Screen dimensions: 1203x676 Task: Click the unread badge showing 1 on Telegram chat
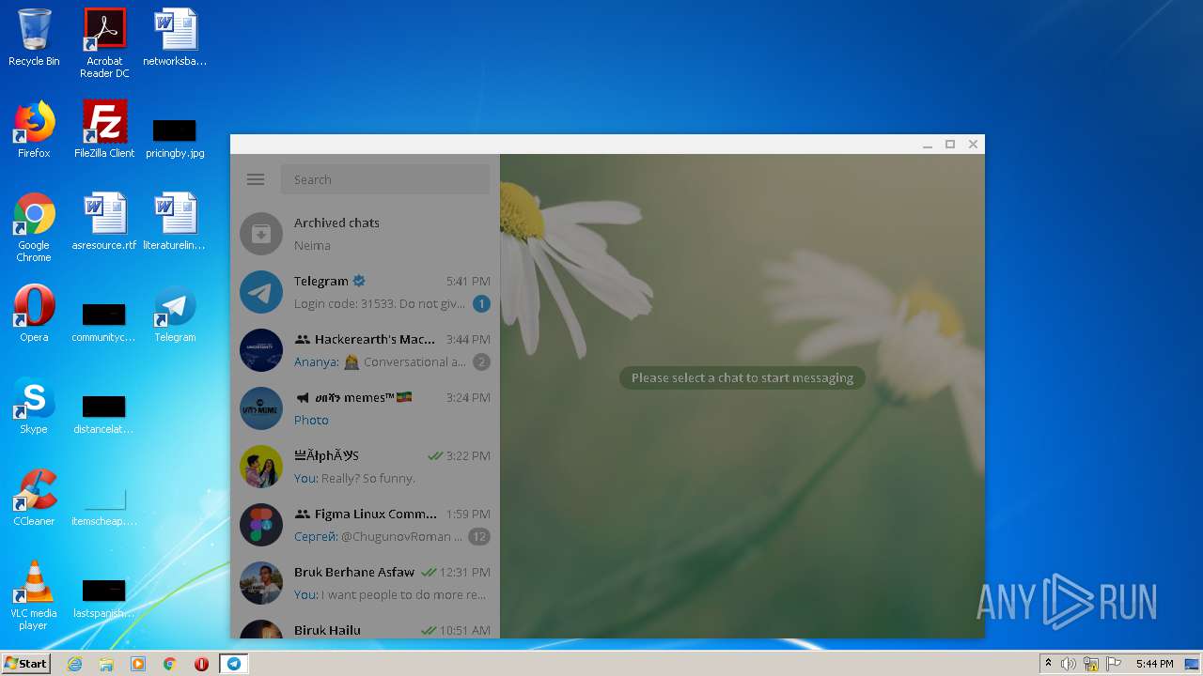pos(481,303)
